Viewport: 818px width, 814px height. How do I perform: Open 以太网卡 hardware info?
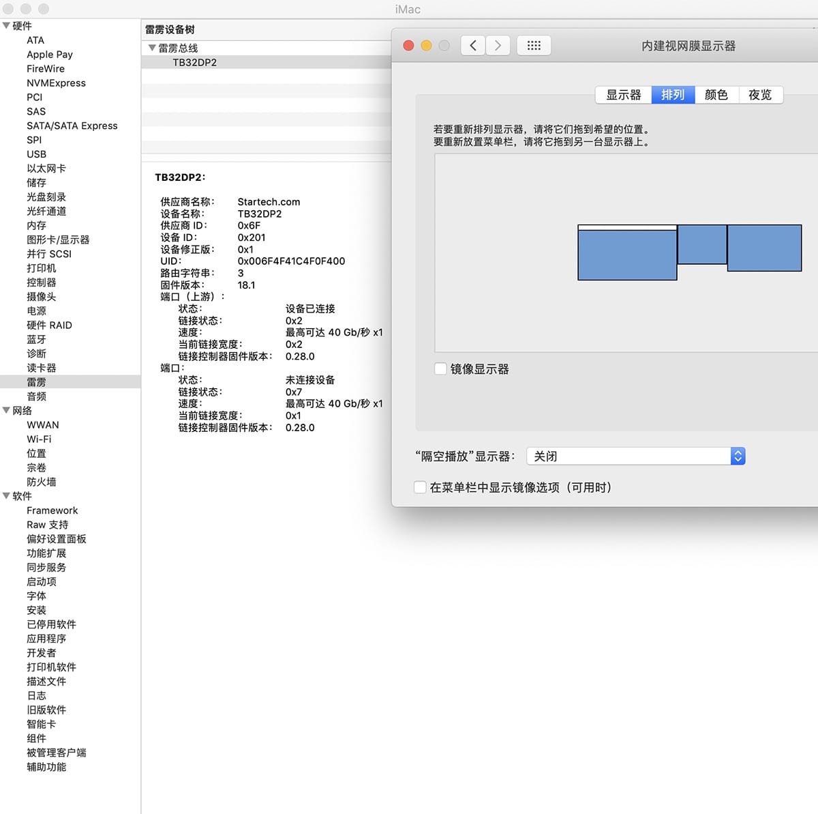tap(46, 169)
